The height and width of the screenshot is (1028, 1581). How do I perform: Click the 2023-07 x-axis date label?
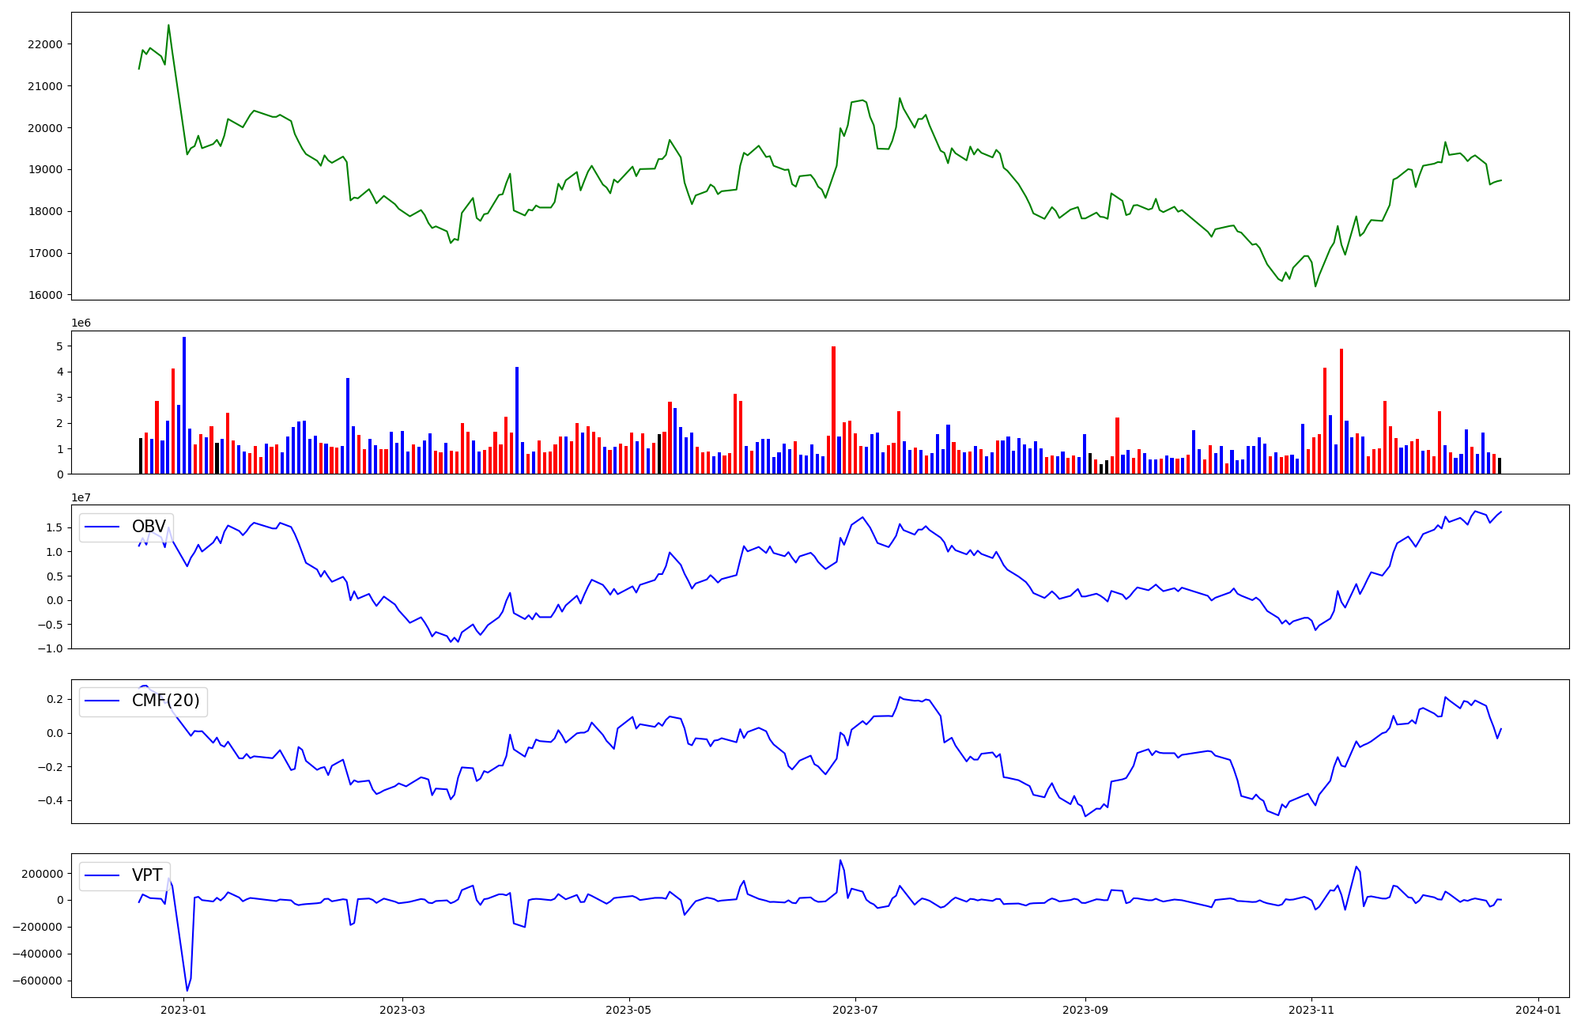855,1010
